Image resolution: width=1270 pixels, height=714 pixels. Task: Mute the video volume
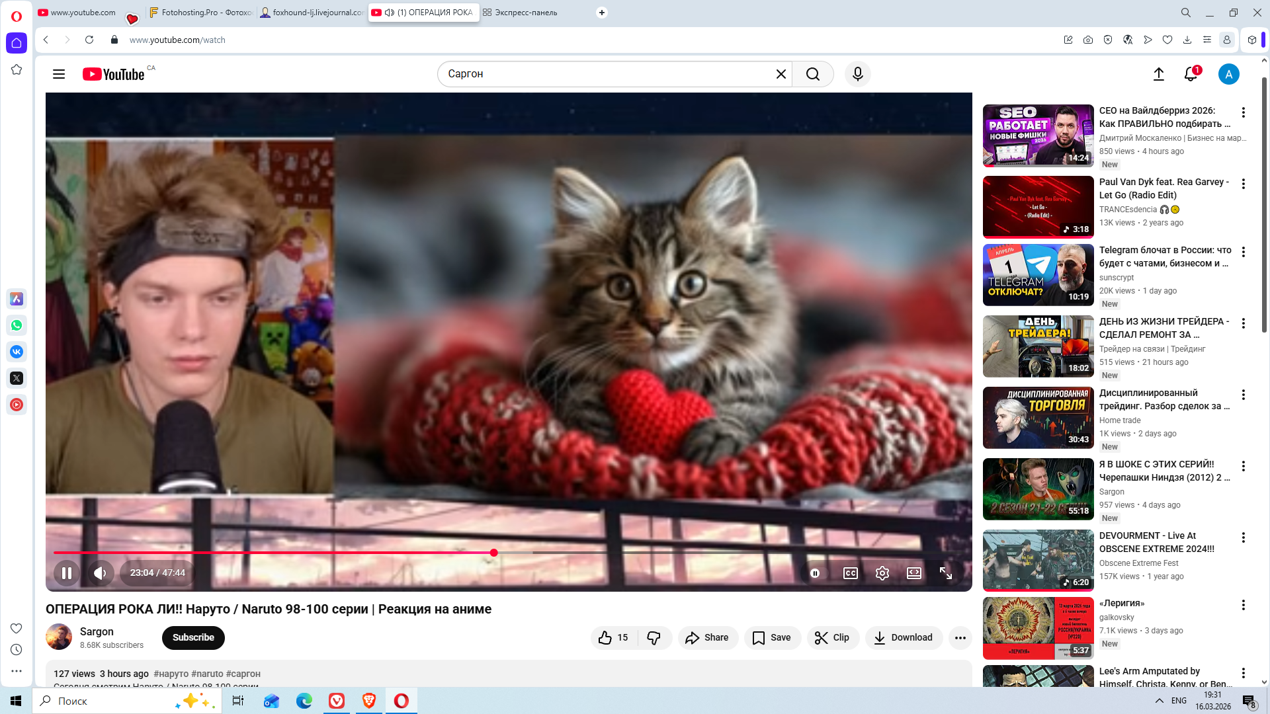(x=100, y=573)
